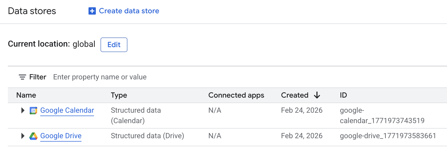Screen dimensions: 447x152
Task: Open the Google Drive data store
Action: [x=61, y=136]
